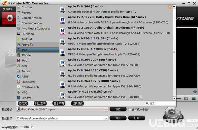Screen dimensions: 198x130
Task: Select Apple TV MPEG-4 512x384 format
Action: [116, 41]
